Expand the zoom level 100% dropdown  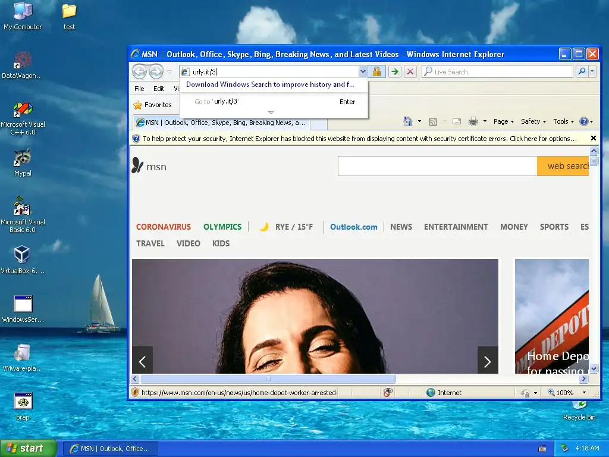pos(584,393)
